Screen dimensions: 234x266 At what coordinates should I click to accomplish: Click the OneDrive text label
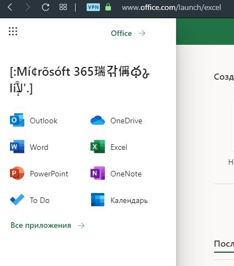point(126,121)
